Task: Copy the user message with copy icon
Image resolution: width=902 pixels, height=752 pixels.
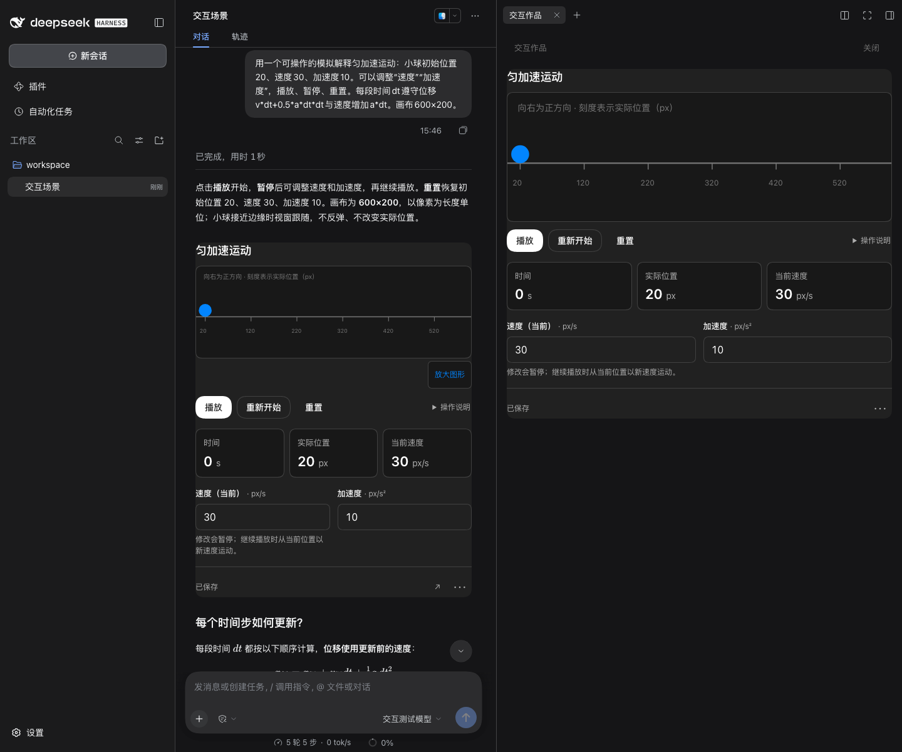Action: point(463,130)
